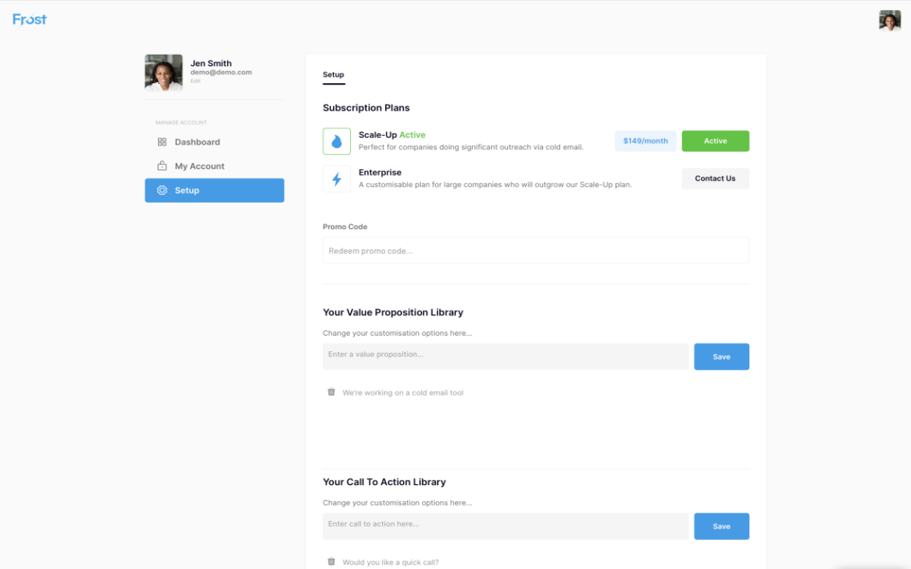The image size is (911, 569).
Task: Click the Dashboard grid icon
Action: 162,142
